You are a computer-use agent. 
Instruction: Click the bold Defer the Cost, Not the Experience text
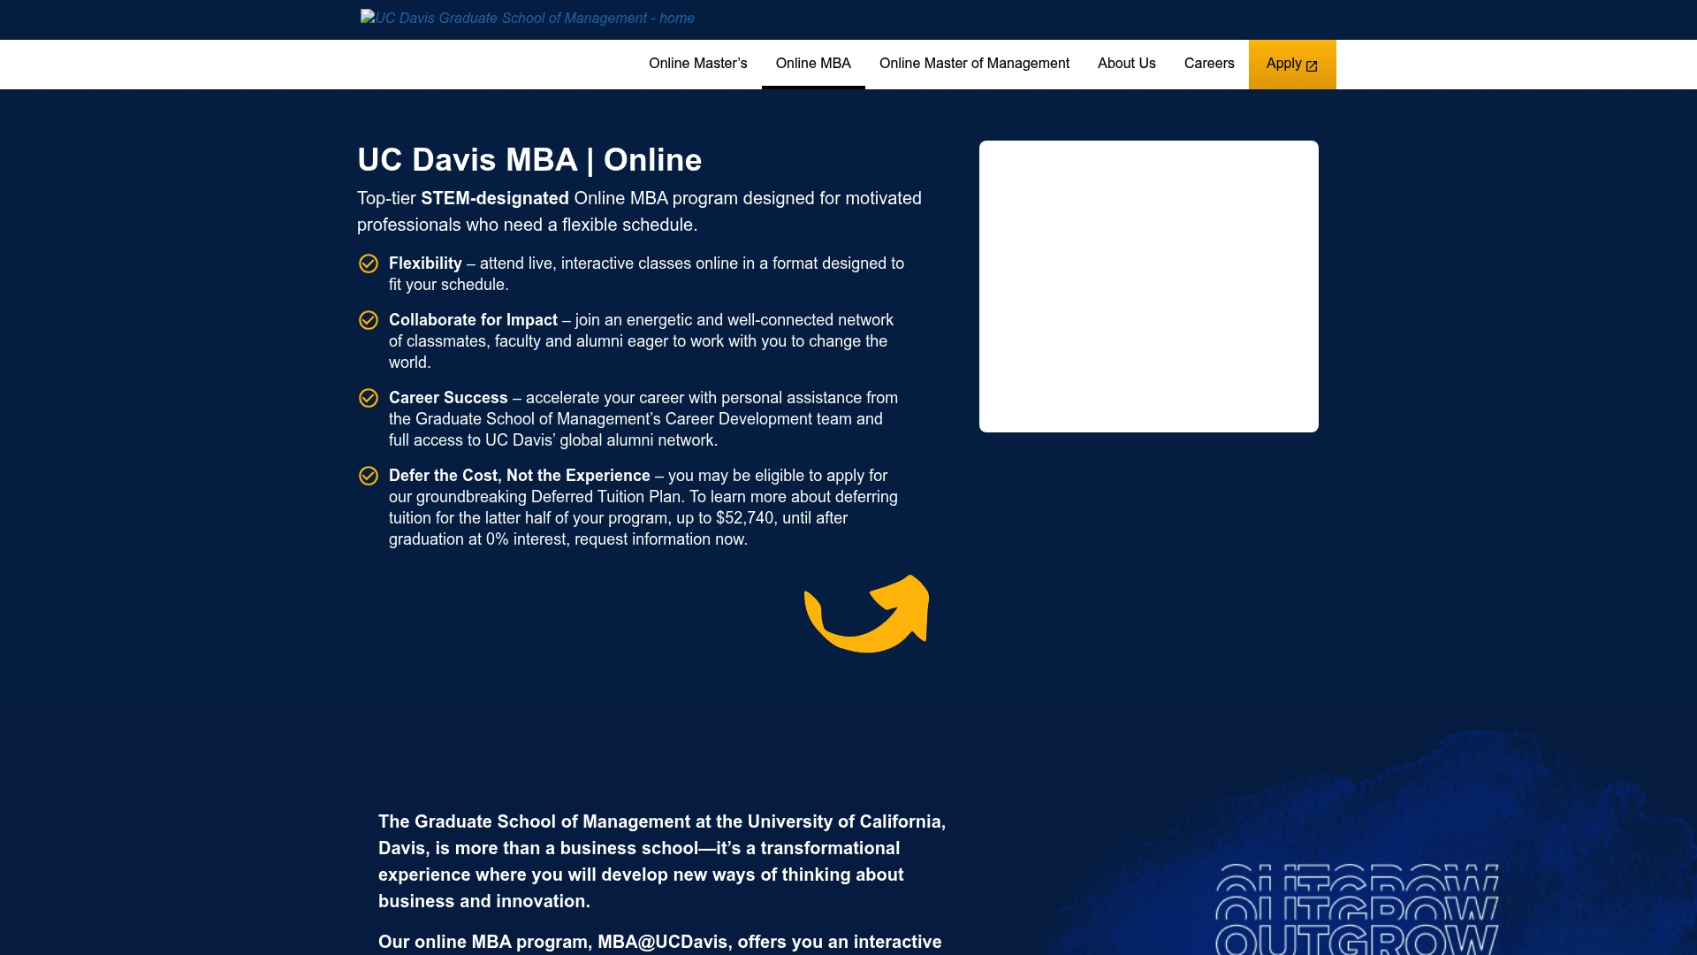point(520,476)
